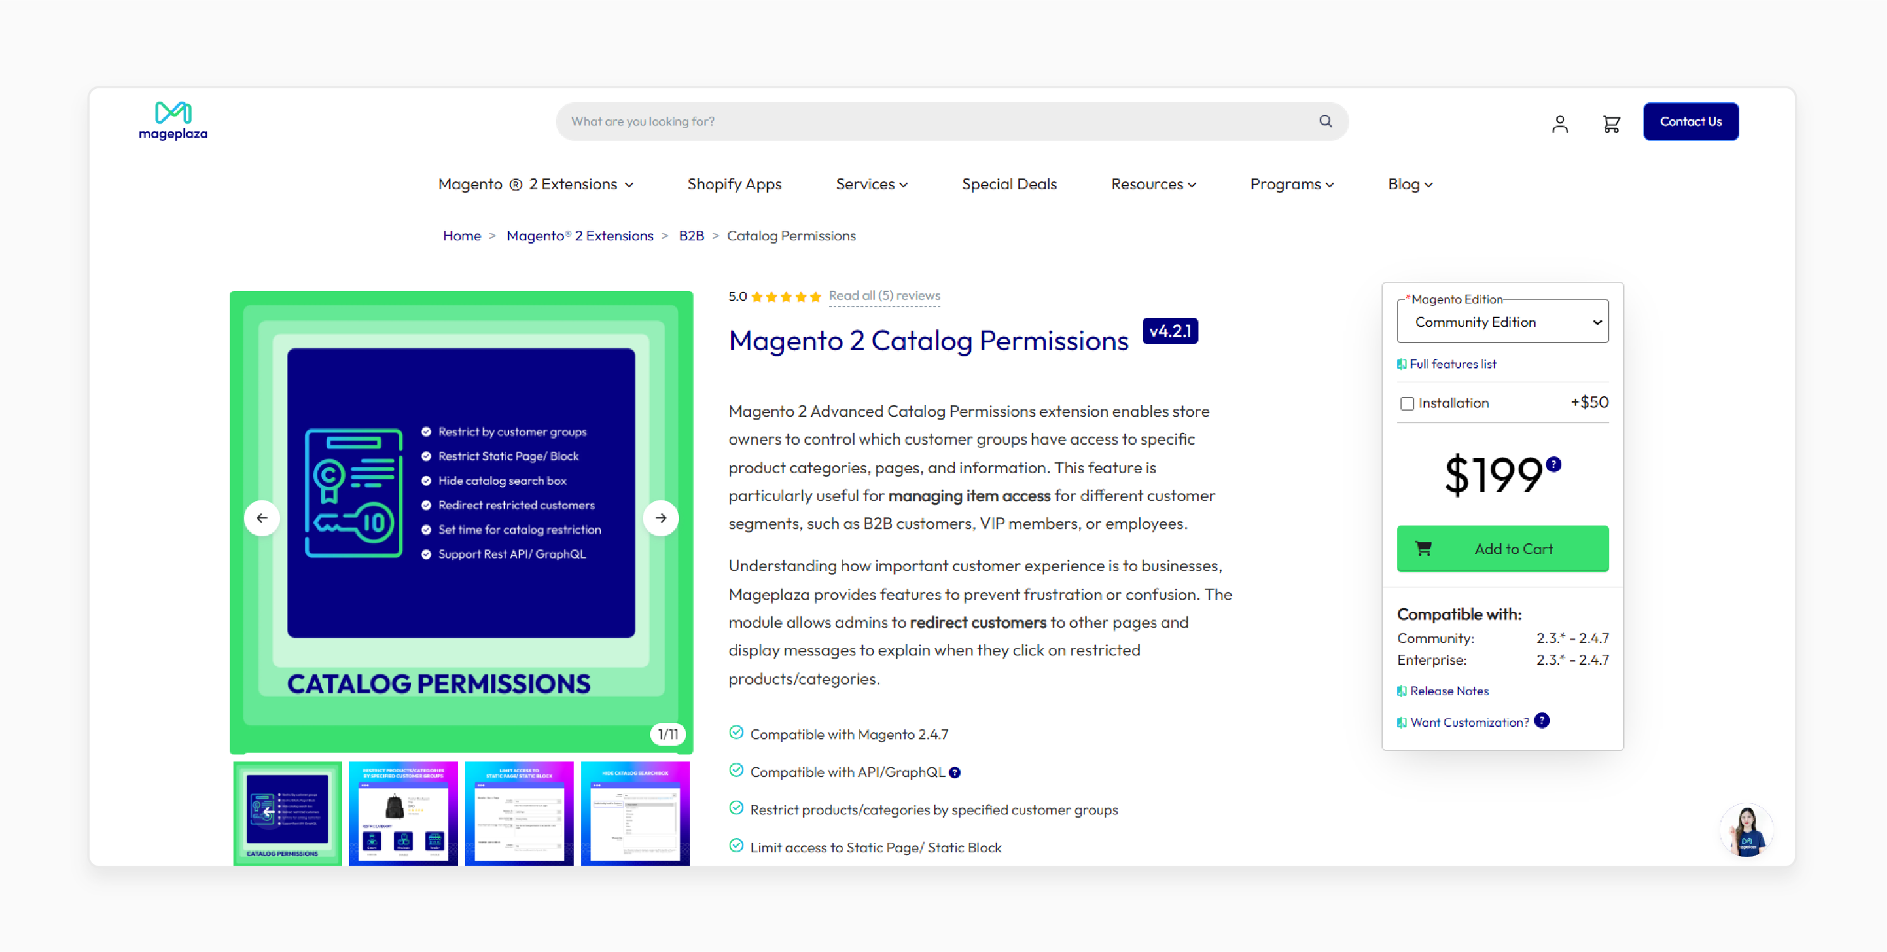Image resolution: width=1887 pixels, height=952 pixels.
Task: Go to previous slide in image carousel
Action: (261, 518)
